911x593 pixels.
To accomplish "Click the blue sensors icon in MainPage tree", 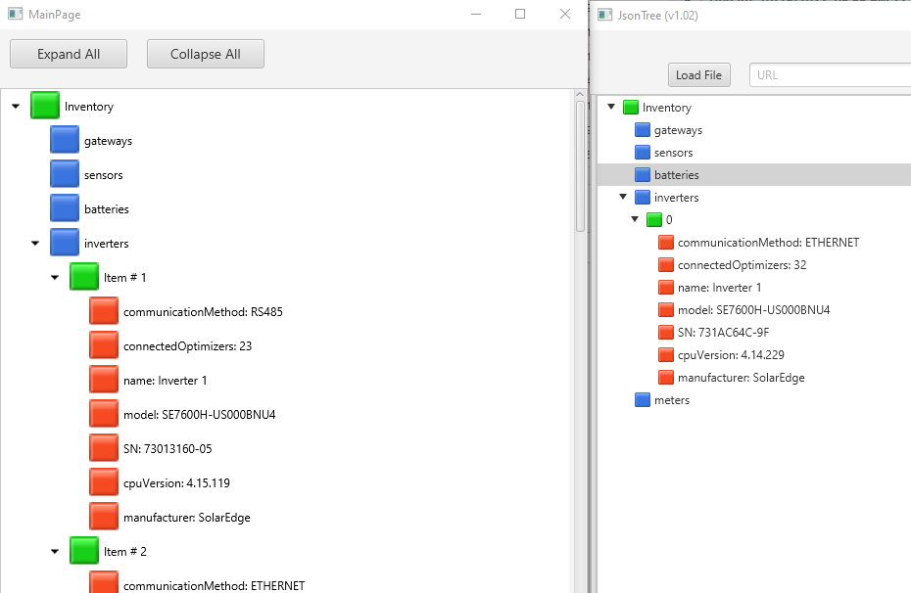I will [65, 175].
